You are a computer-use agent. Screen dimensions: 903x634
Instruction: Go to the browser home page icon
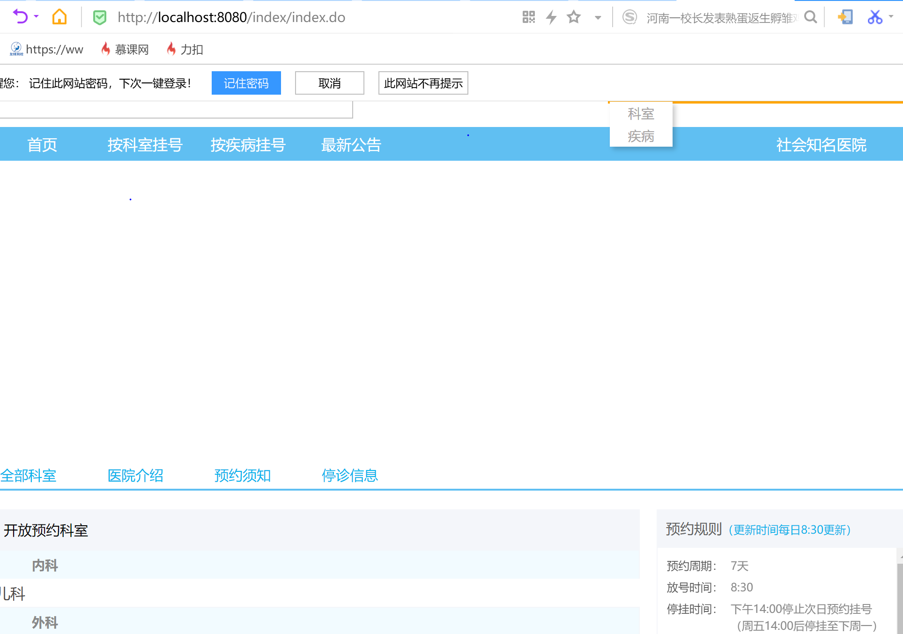pos(59,17)
